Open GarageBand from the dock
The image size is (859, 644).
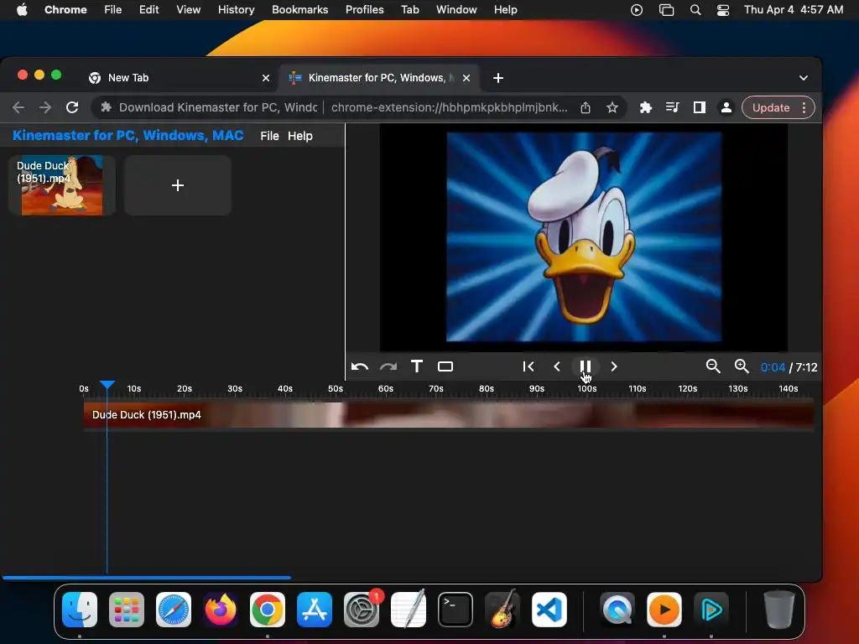click(x=502, y=610)
